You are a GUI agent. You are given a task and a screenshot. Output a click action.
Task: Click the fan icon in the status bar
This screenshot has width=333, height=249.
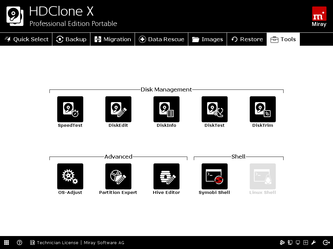click(282, 243)
